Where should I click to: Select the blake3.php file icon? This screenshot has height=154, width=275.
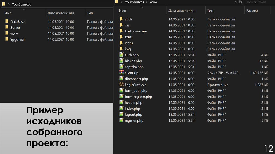121,61
